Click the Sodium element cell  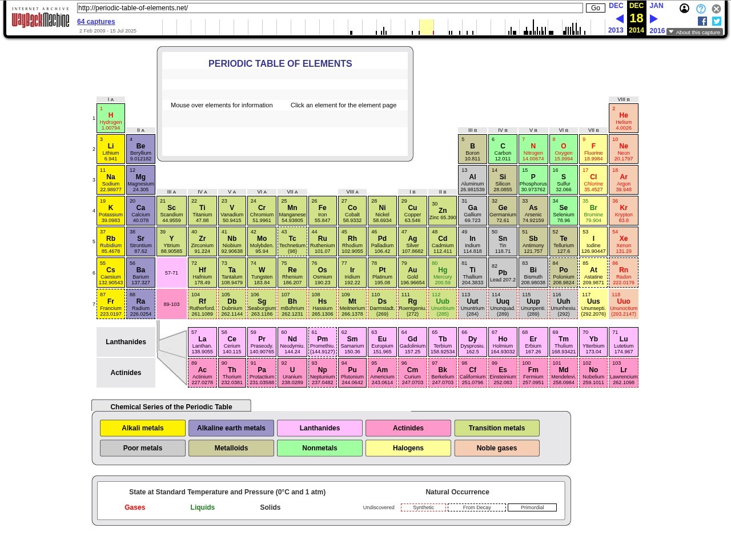click(111, 180)
